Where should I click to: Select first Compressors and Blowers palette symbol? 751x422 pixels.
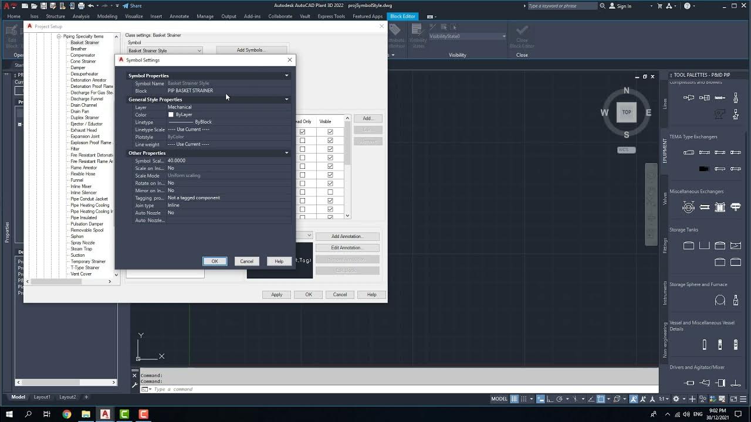[x=689, y=97]
